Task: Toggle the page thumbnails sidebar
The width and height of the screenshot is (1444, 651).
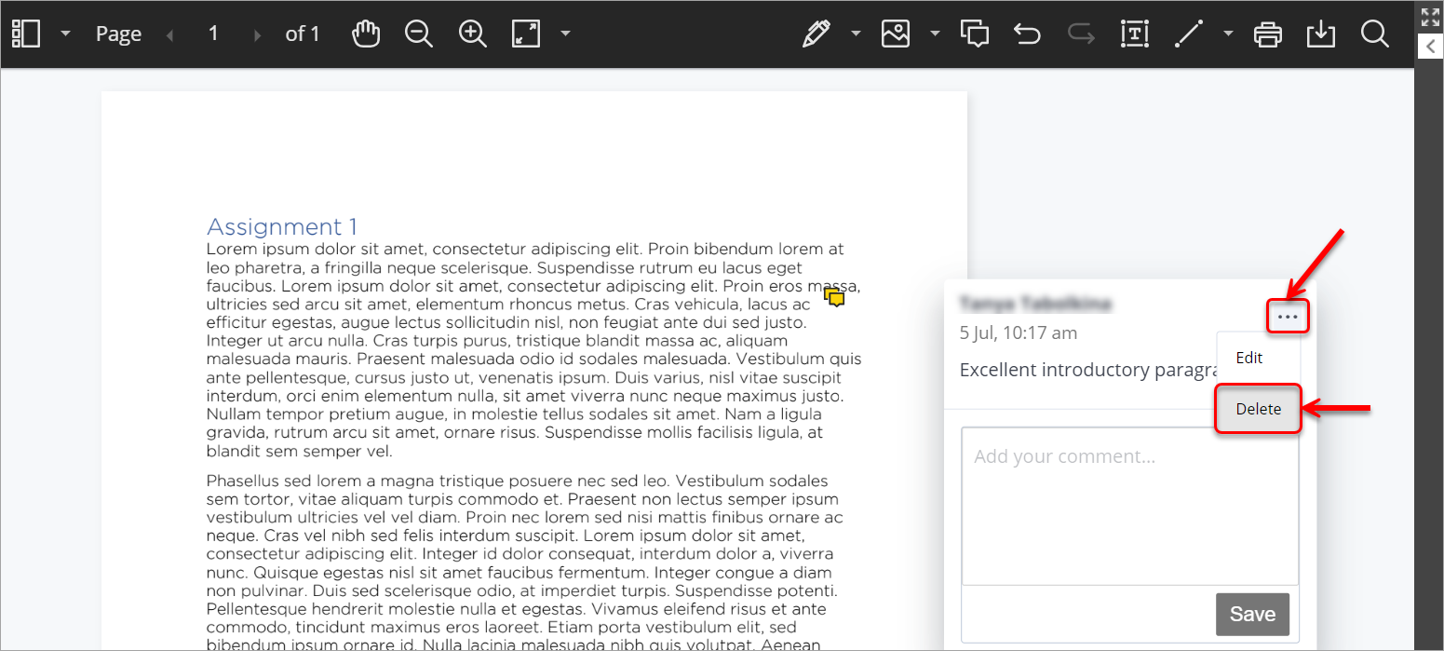Action: click(x=28, y=34)
